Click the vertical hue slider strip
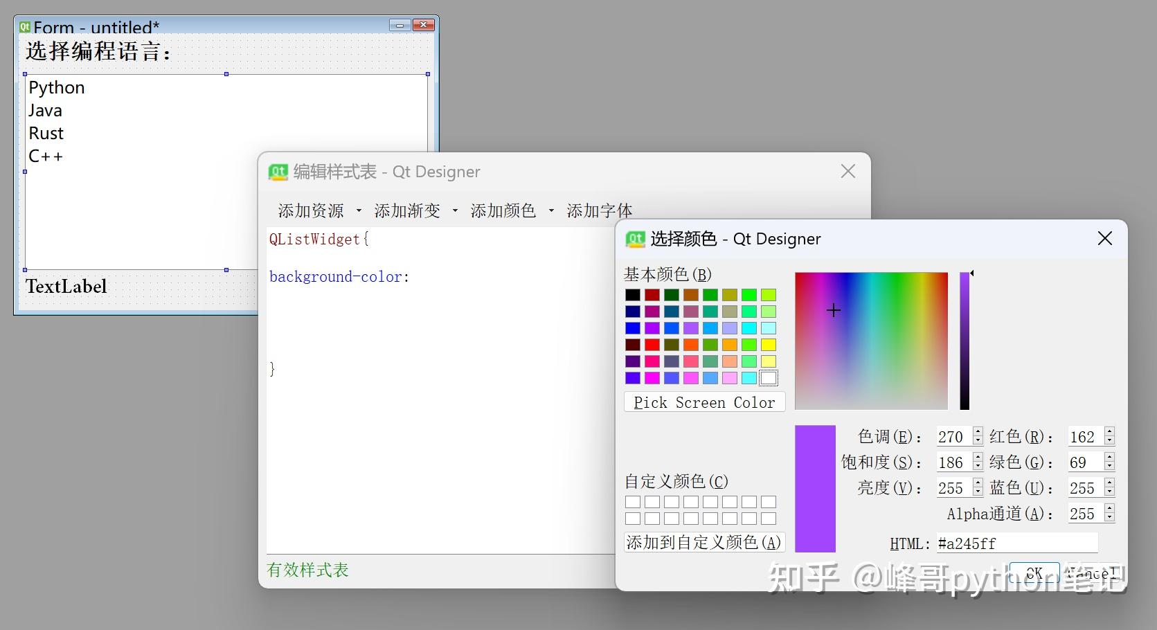Screen dimensions: 1157x630 click(965, 339)
